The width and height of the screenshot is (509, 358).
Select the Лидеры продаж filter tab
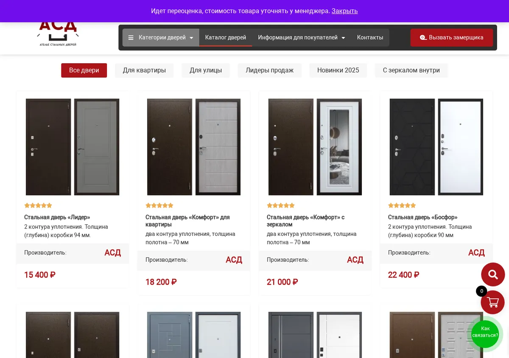270,70
